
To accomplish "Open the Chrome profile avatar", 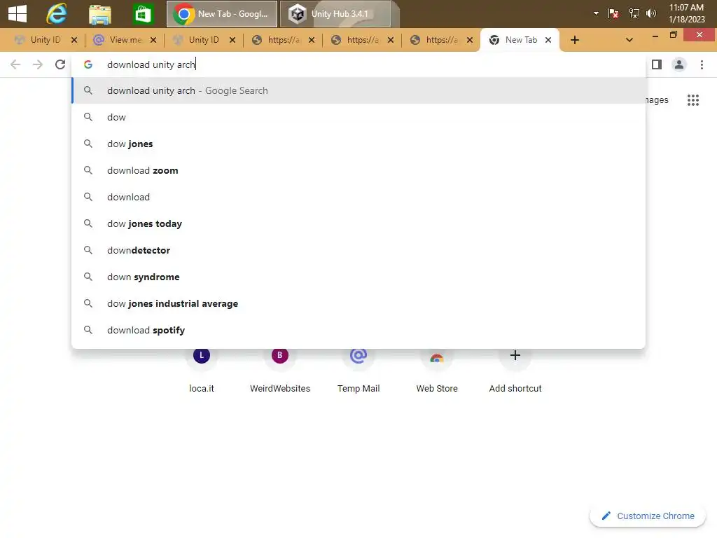I will [679, 64].
